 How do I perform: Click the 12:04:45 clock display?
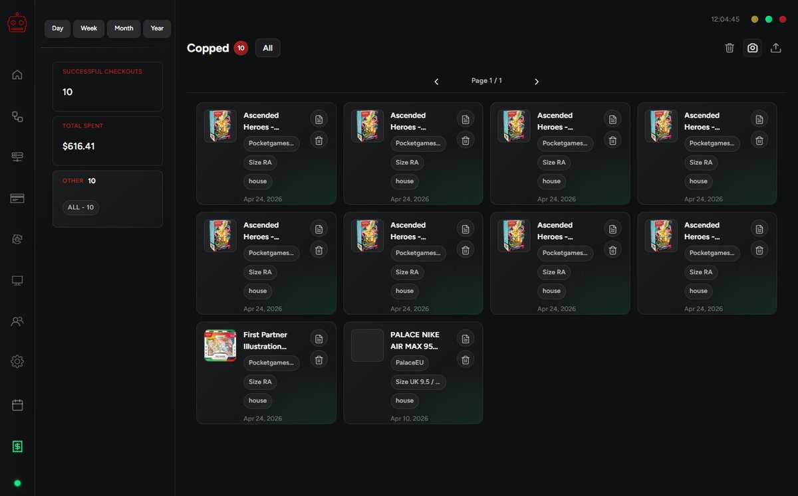click(x=726, y=19)
